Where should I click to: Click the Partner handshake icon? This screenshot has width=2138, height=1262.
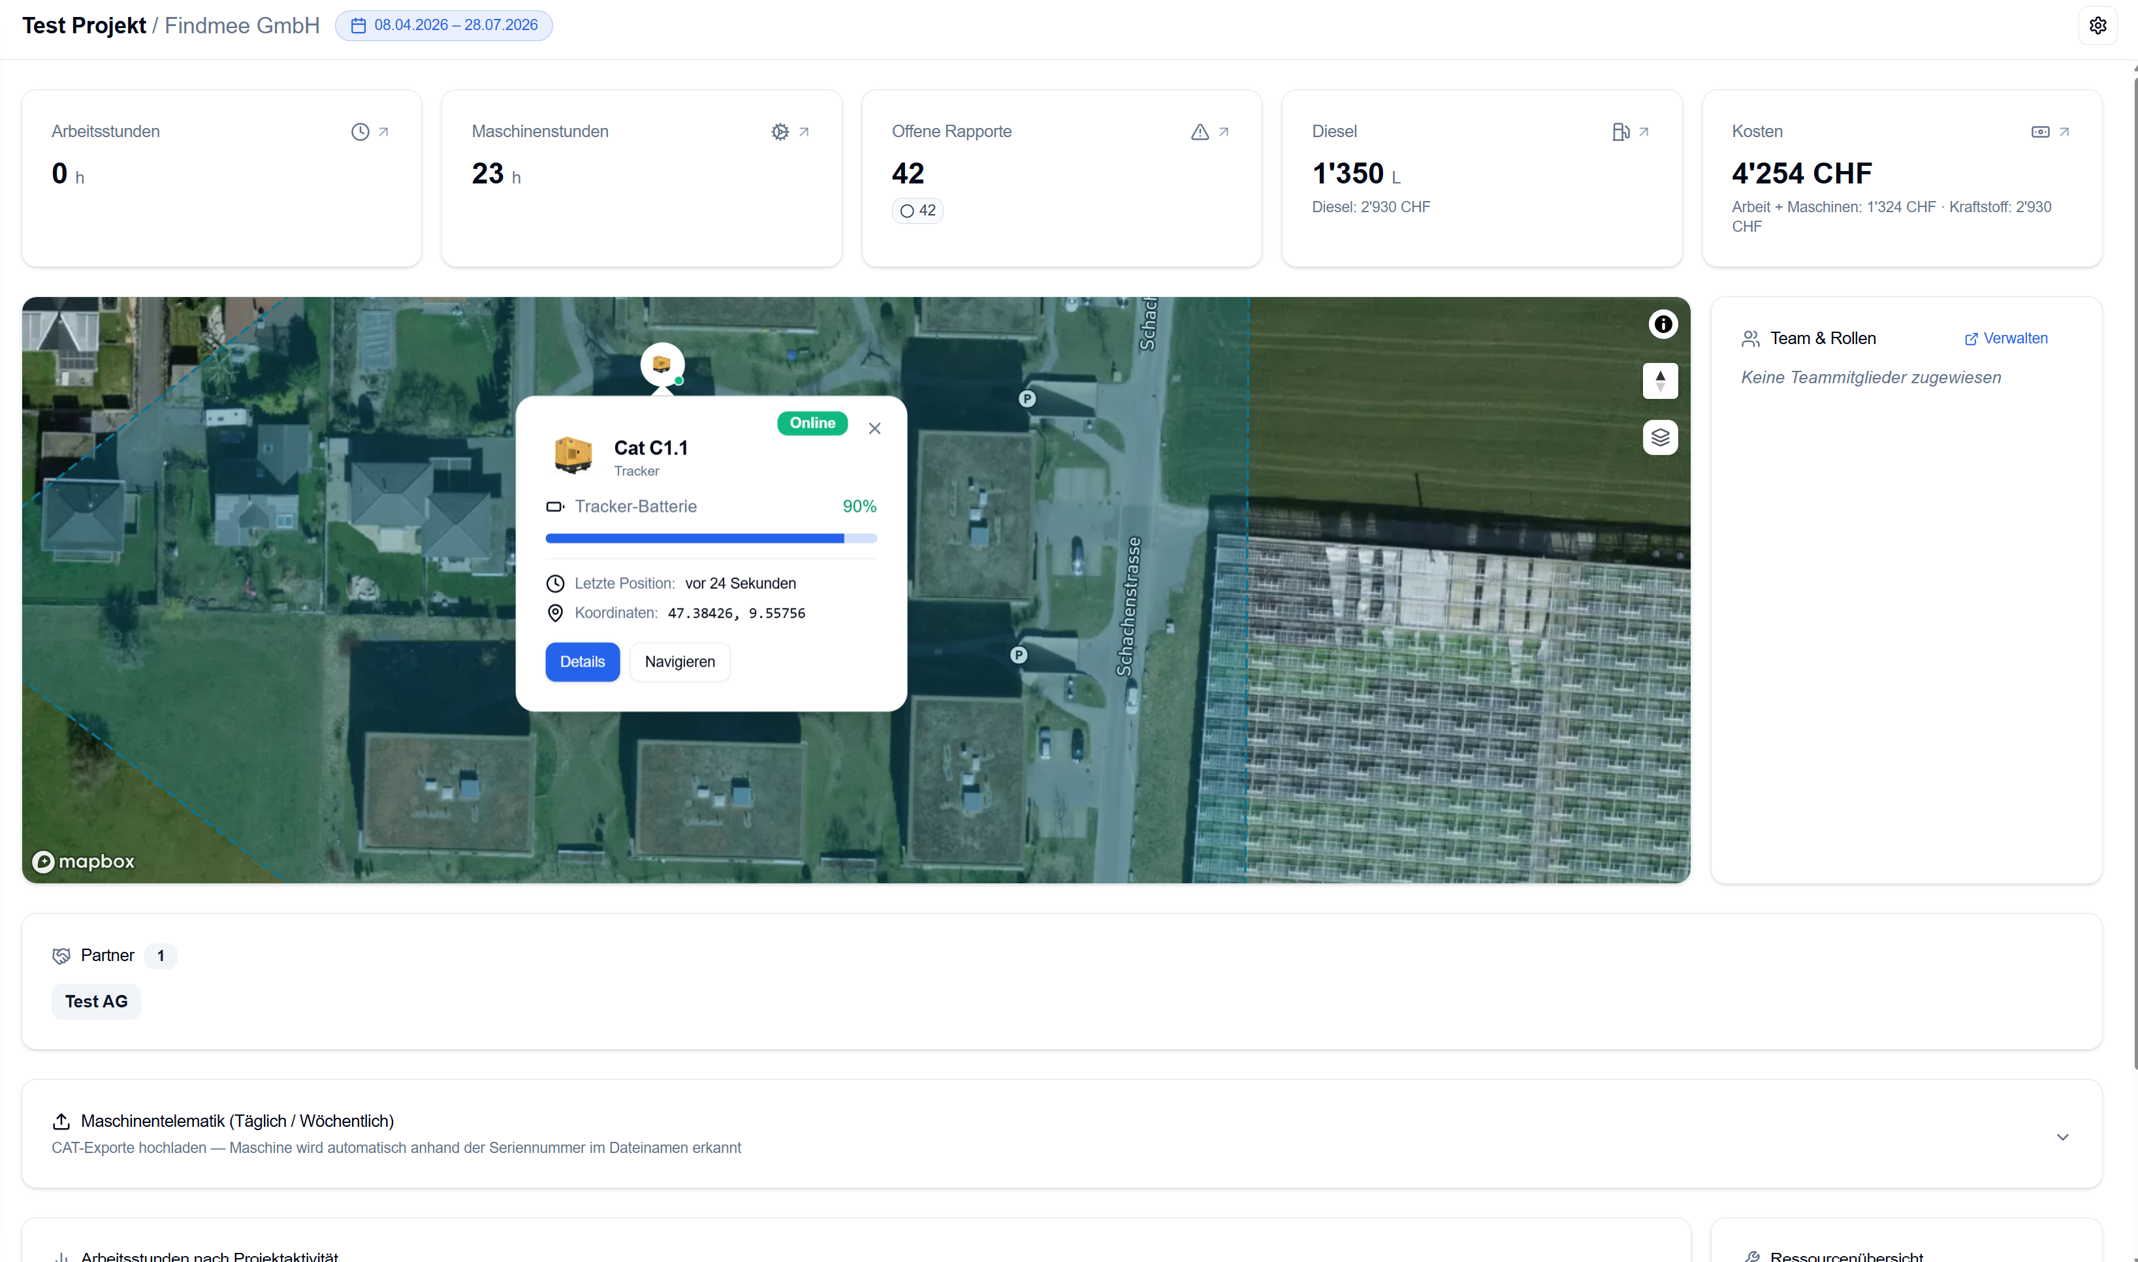point(61,956)
